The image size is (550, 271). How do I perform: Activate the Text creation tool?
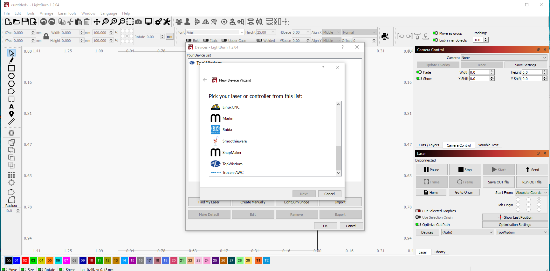pos(11,106)
